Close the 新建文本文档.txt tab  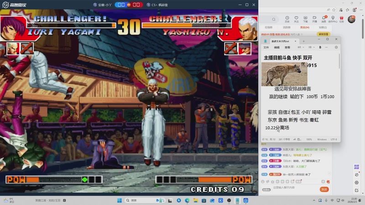click(x=295, y=41)
